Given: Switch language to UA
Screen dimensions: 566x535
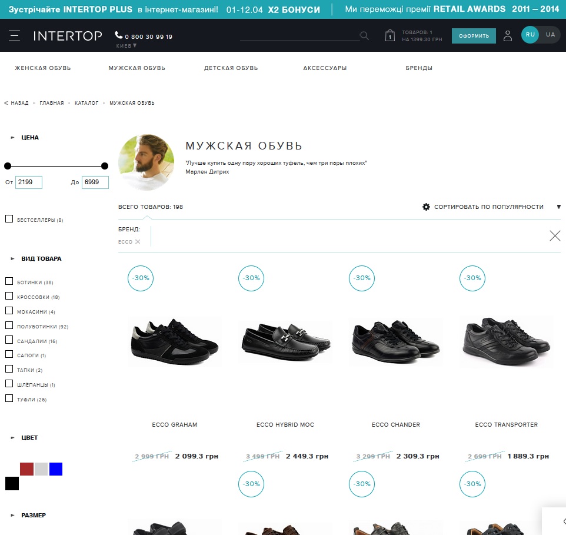Looking at the screenshot, I should coord(551,35).
